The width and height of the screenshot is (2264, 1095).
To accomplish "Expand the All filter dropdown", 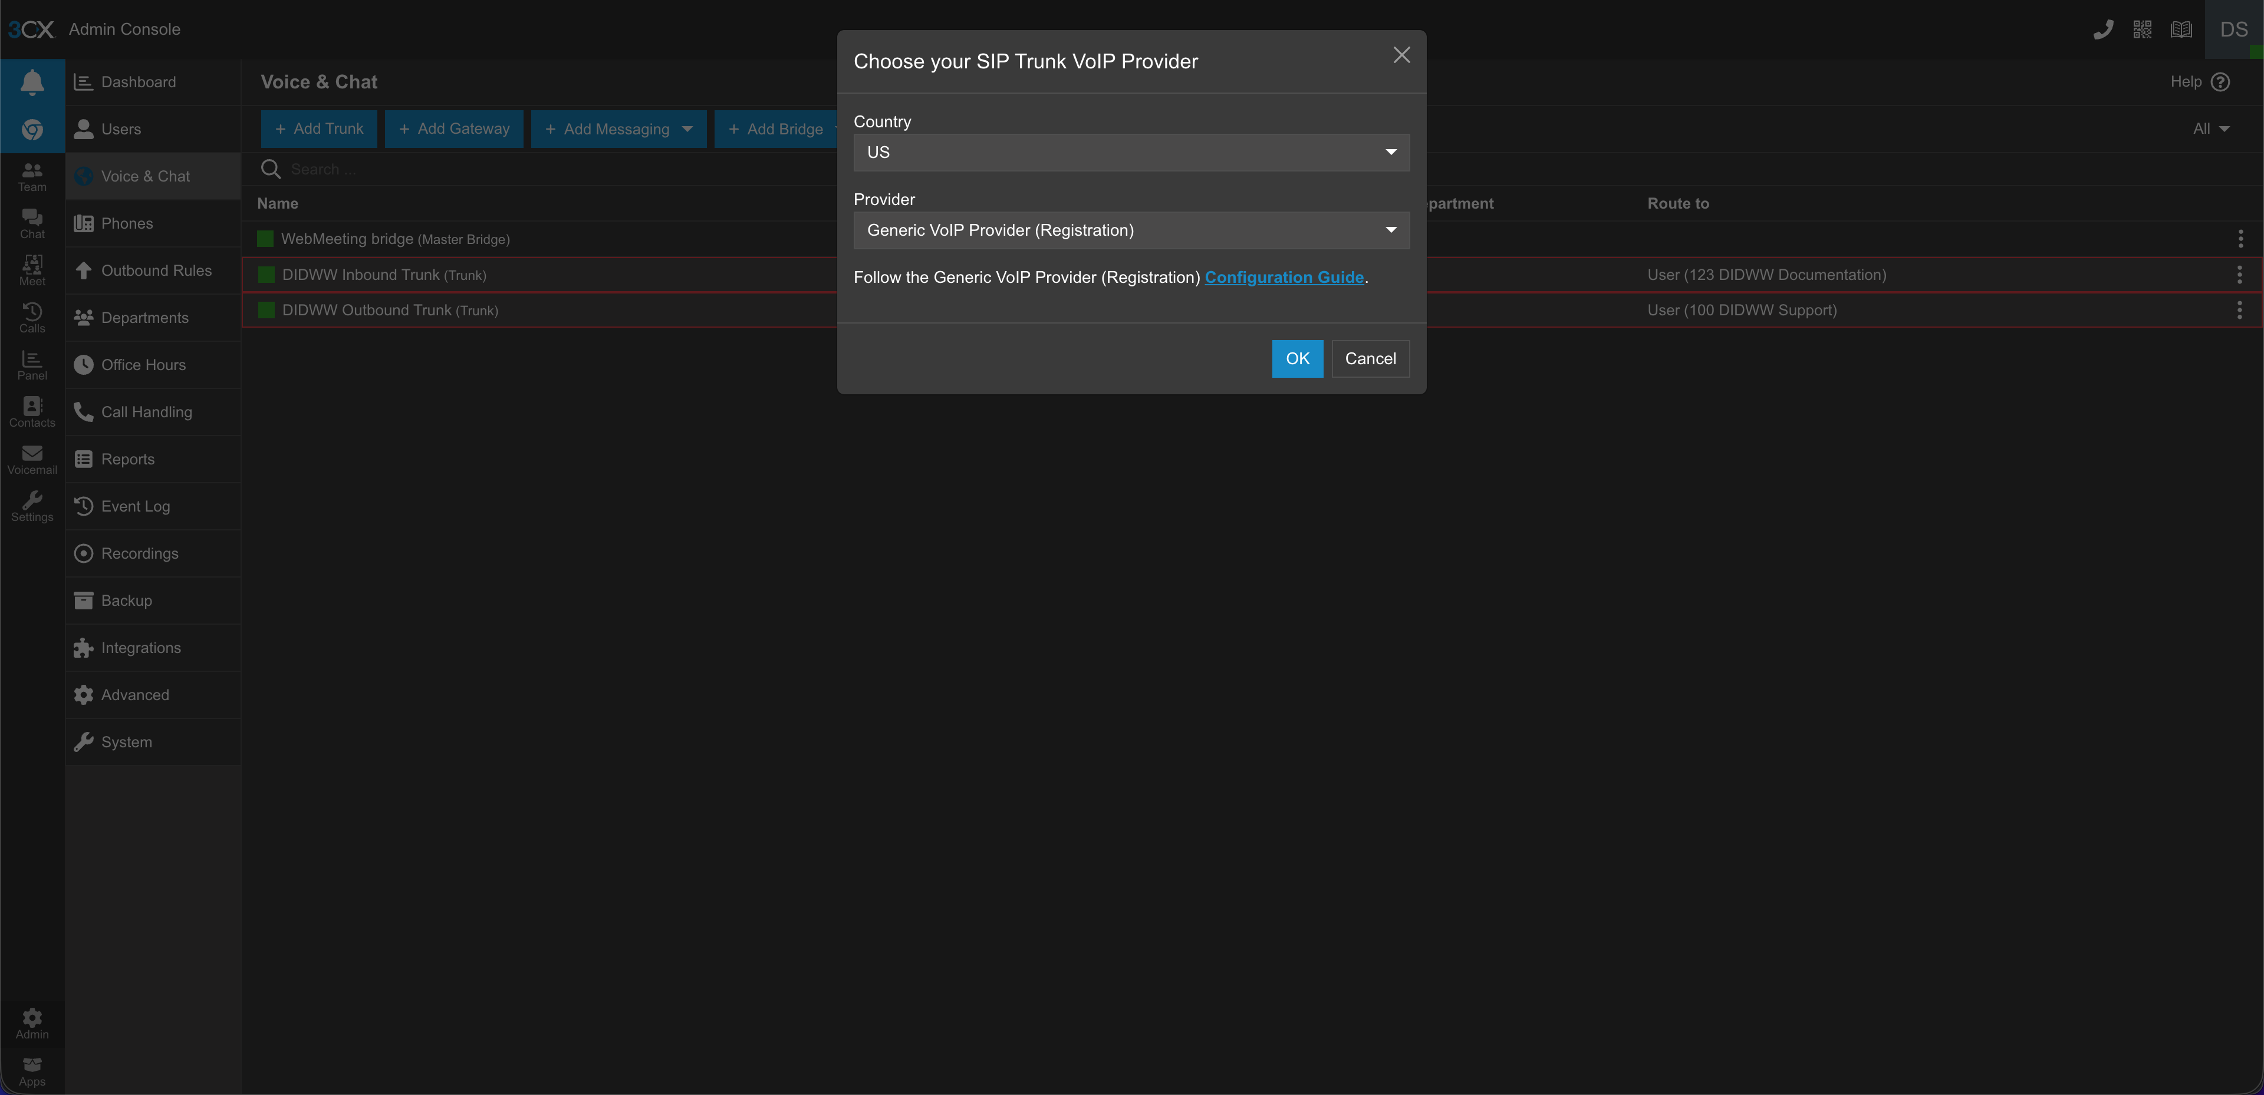I will [2210, 129].
